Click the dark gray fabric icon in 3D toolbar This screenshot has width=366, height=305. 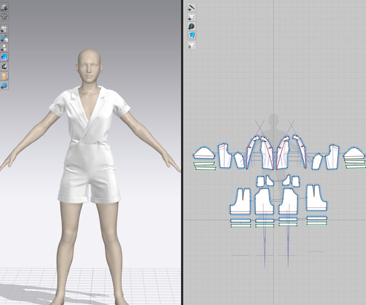click(4, 66)
